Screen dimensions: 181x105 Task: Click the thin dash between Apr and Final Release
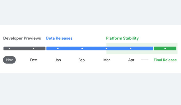point(145,60)
